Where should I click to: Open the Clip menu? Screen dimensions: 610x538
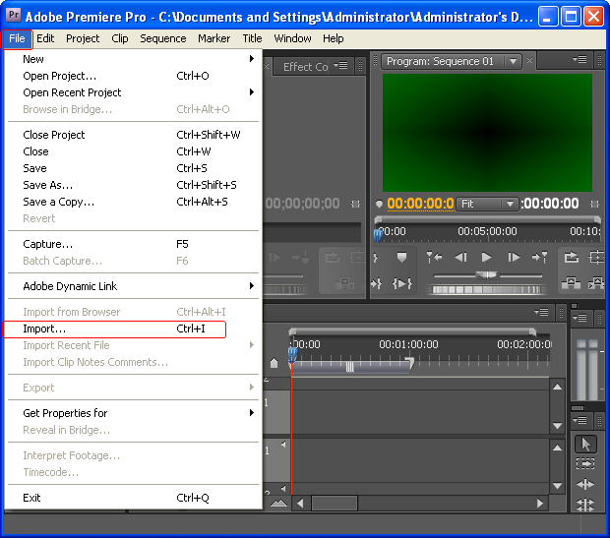pyautogui.click(x=120, y=38)
